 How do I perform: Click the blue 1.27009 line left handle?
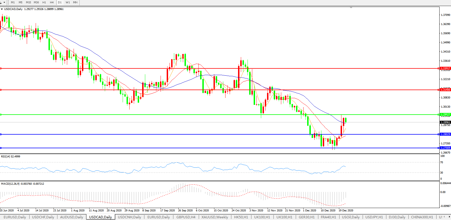[x=1, y=148]
